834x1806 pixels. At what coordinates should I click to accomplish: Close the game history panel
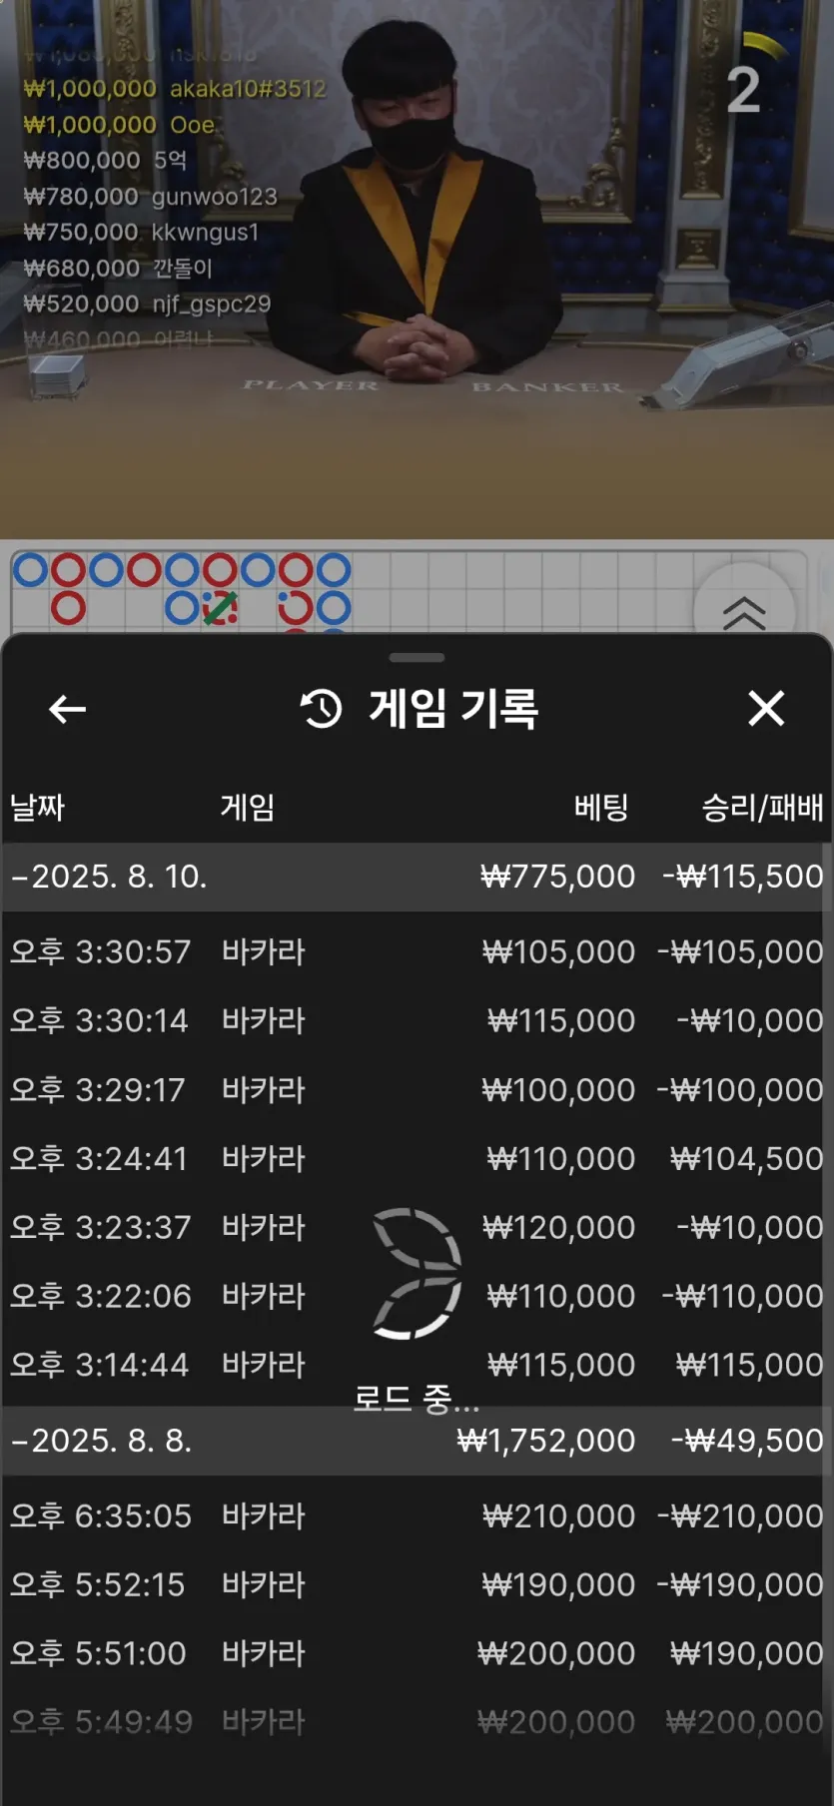(766, 709)
